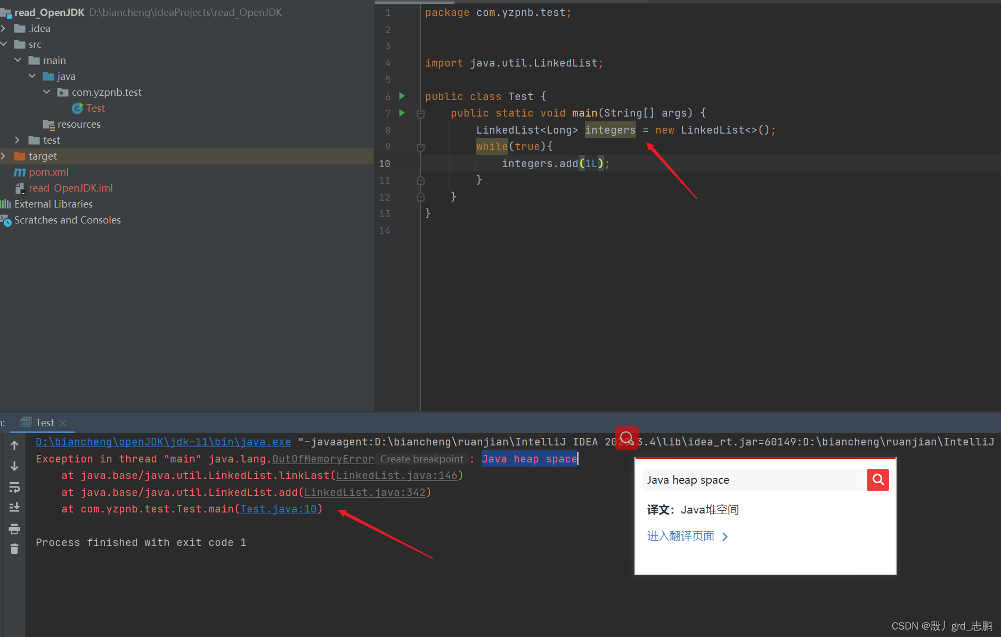Click fold end marker on line 11
Viewport: 1001px width, 637px height.
420,180
